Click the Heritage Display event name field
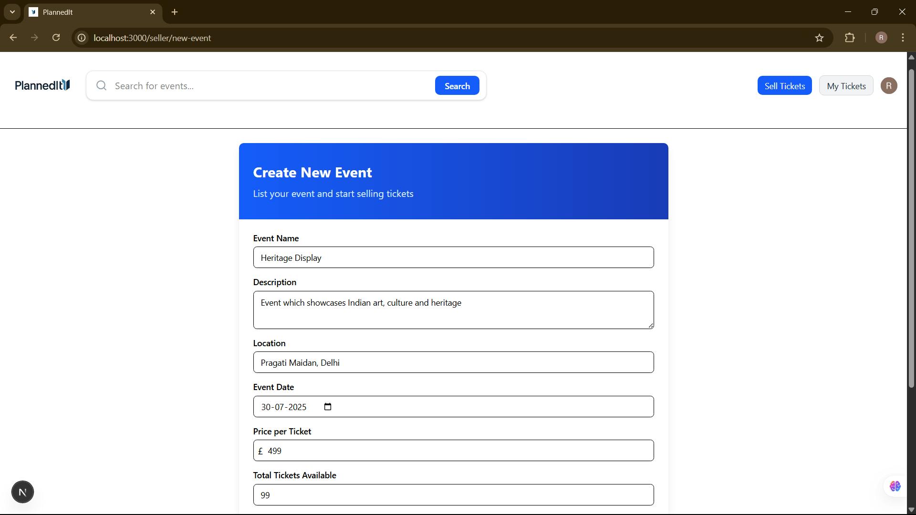This screenshot has width=916, height=515. point(453,257)
